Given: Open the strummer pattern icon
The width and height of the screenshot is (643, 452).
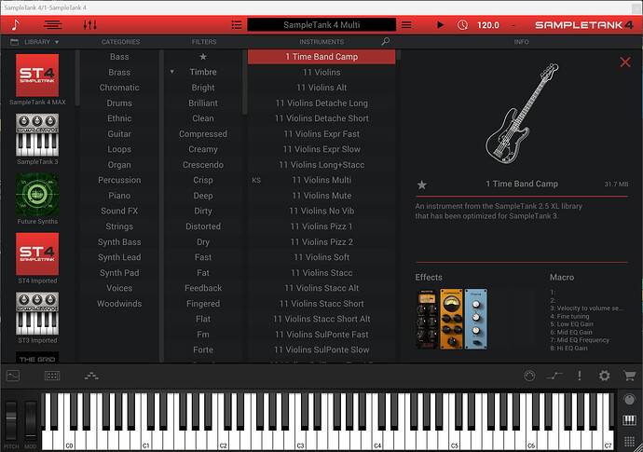Looking at the screenshot, I should pyautogui.click(x=91, y=376).
